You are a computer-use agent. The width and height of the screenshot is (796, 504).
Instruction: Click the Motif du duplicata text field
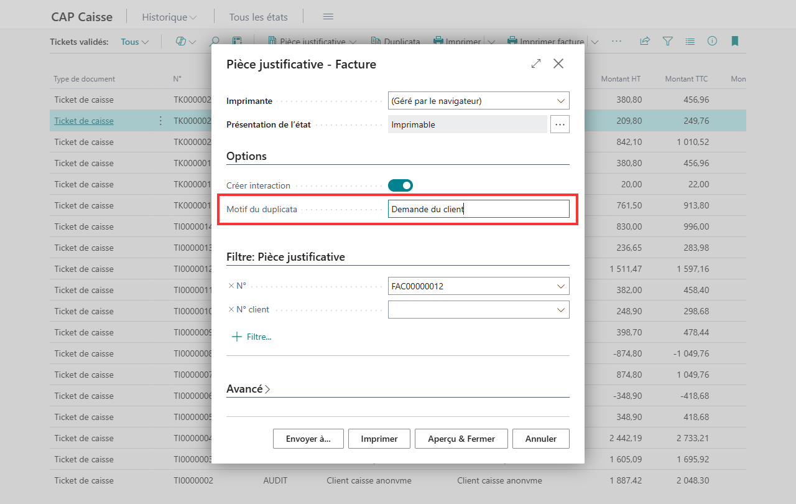point(479,209)
